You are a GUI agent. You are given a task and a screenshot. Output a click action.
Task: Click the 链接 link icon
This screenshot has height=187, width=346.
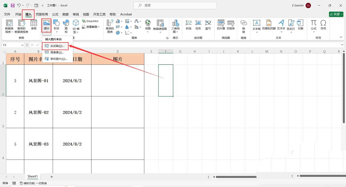[244, 23]
